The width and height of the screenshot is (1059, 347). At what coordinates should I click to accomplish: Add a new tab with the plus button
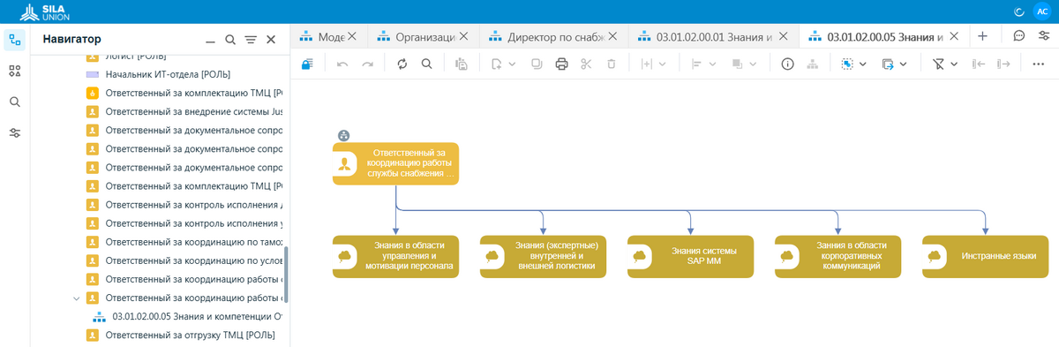[982, 36]
